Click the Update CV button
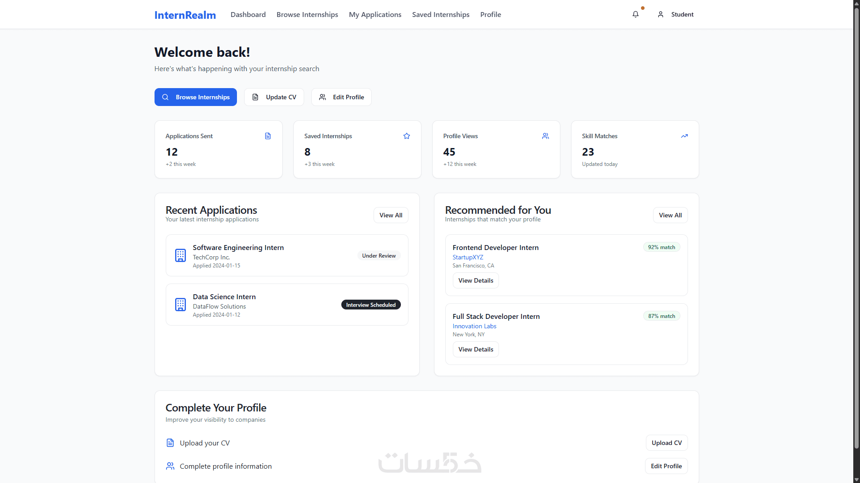Screen dimensions: 860x483 click(274, 97)
